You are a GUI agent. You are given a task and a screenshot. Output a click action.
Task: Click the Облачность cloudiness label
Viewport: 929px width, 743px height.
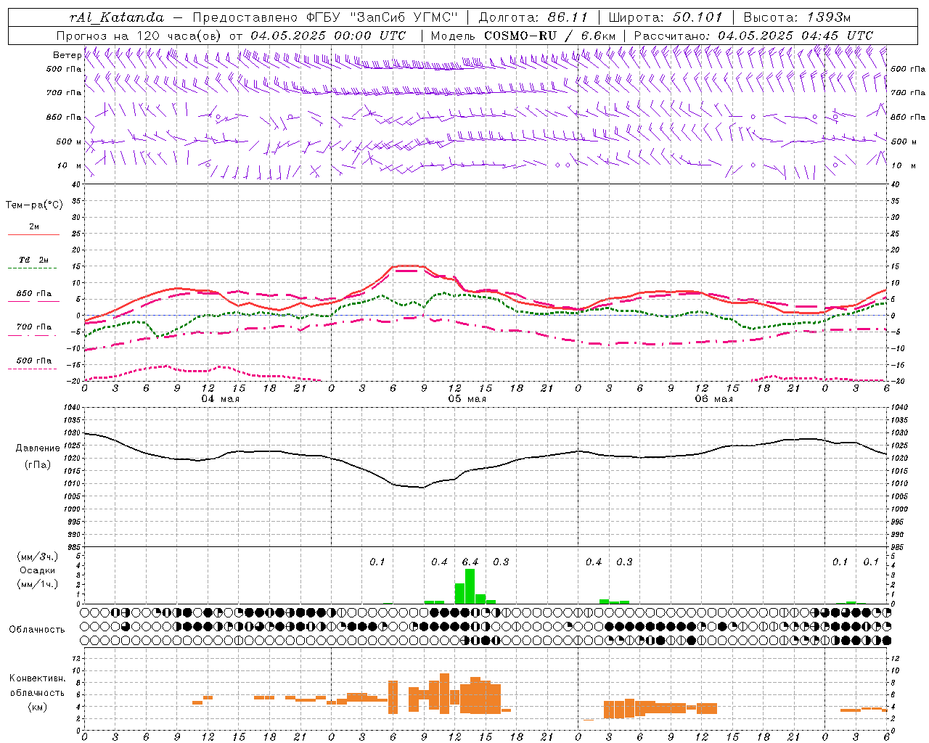pyautogui.click(x=37, y=629)
